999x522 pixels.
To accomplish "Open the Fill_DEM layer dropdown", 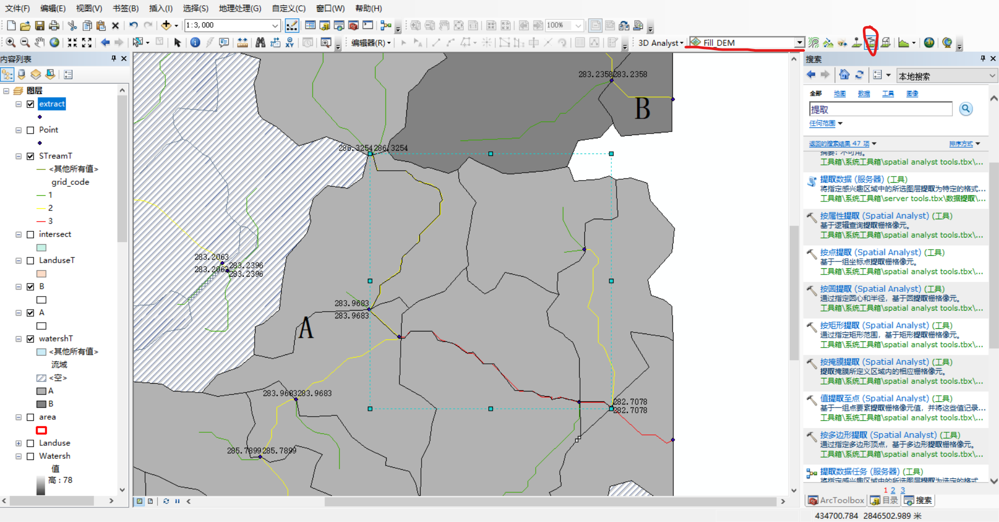I will coord(799,42).
